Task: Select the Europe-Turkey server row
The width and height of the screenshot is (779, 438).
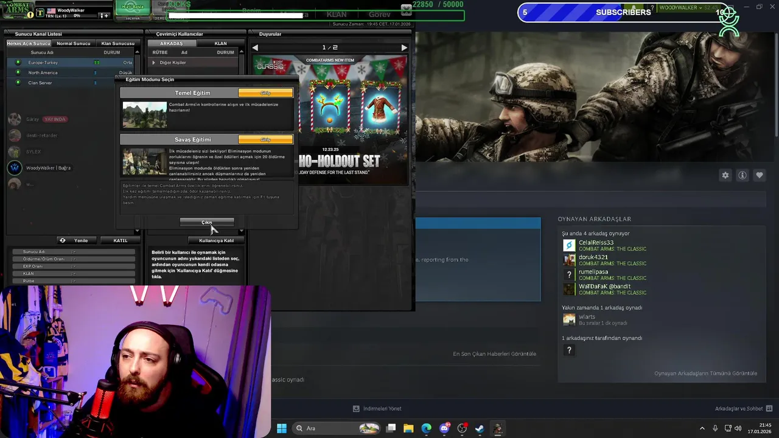Action: pos(70,63)
